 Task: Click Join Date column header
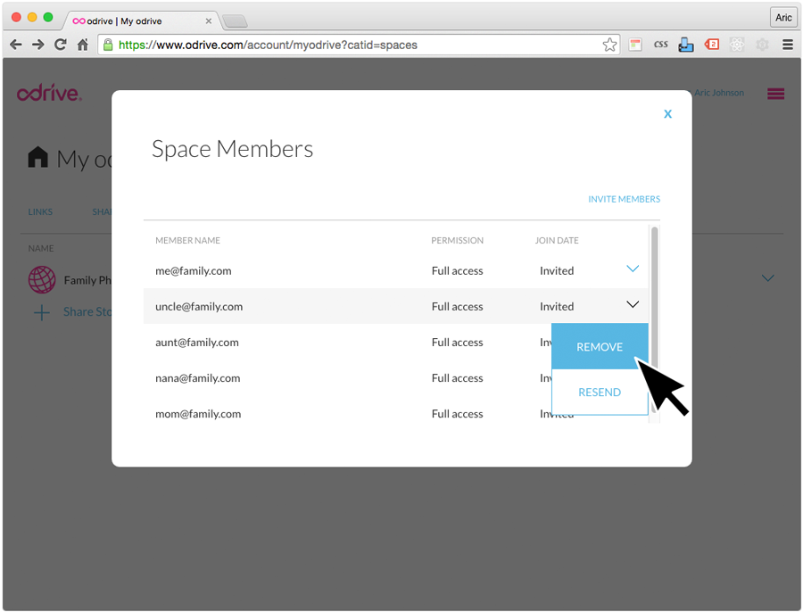(557, 240)
